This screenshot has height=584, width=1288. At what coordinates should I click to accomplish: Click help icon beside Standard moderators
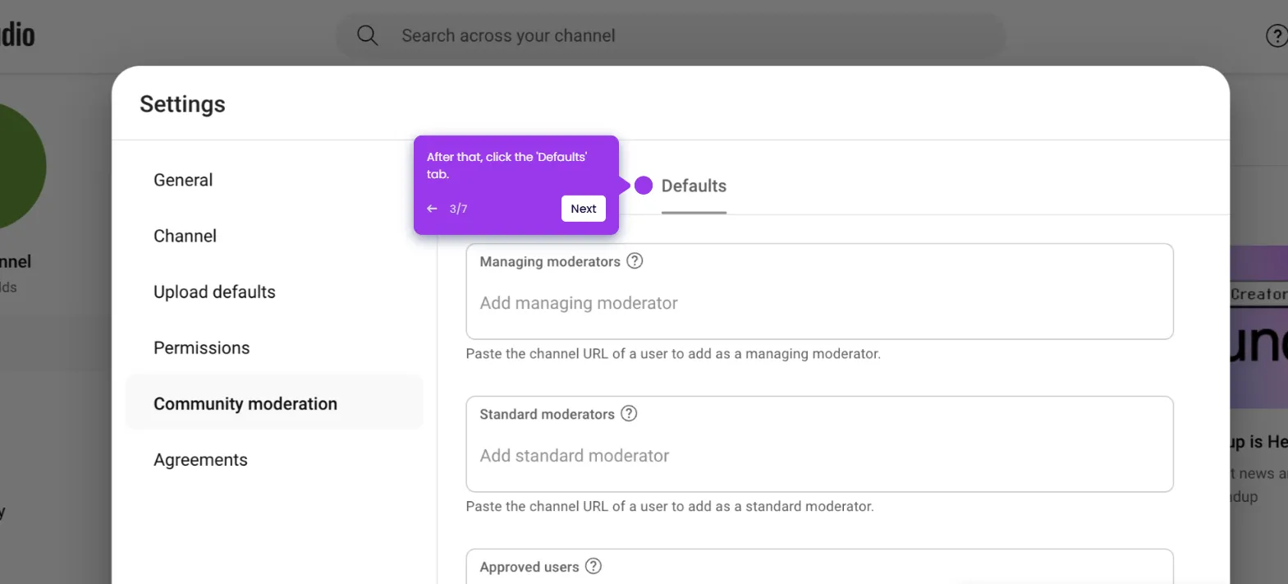pyautogui.click(x=629, y=414)
